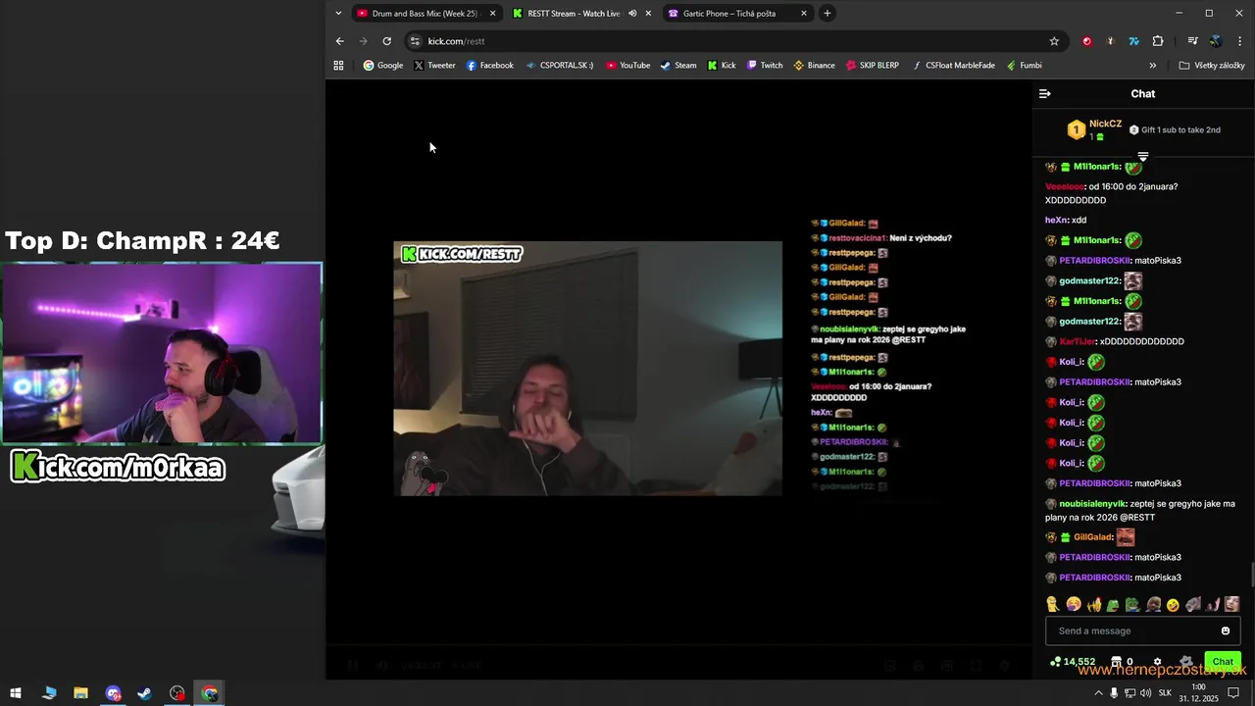Screen dimensions: 1255x706
Task: Click the red extension icon in toolbar
Action: click(1086, 41)
